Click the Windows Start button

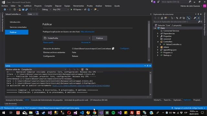coord(4,113)
